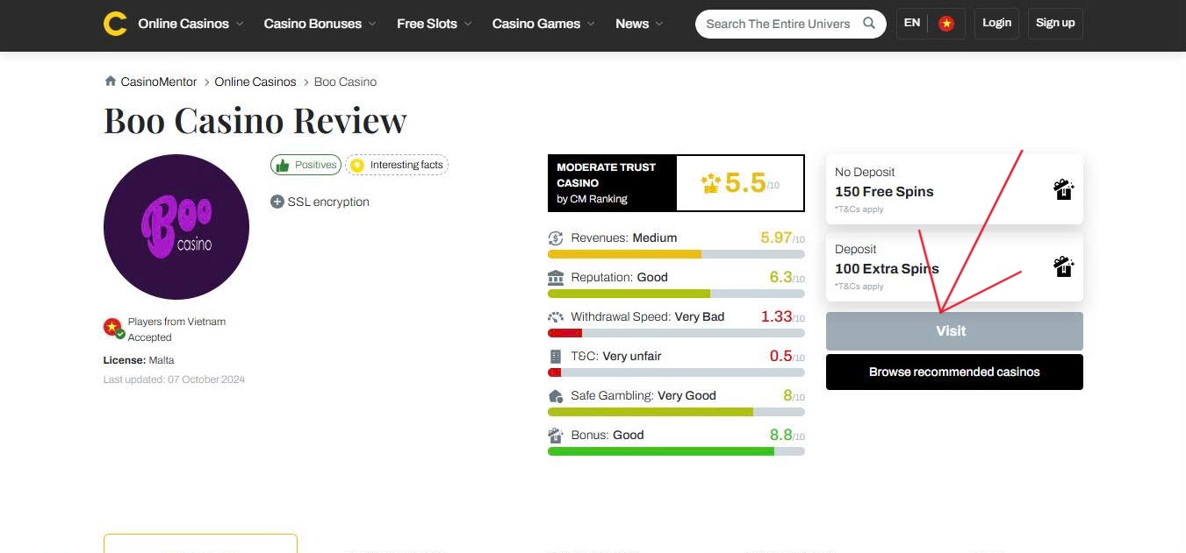Screen dimensions: 1186x553
Task: Click the gift icon on No Deposit card
Action: (1063, 189)
